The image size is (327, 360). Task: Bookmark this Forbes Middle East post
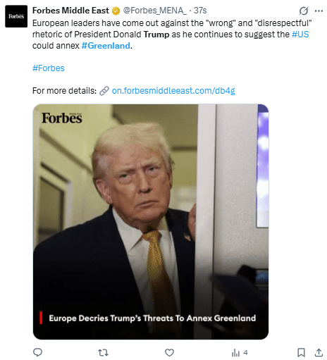301,352
